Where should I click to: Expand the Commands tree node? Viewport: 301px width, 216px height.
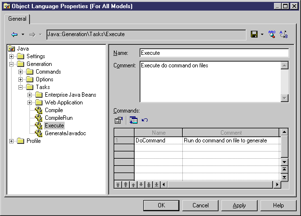tap(21, 72)
